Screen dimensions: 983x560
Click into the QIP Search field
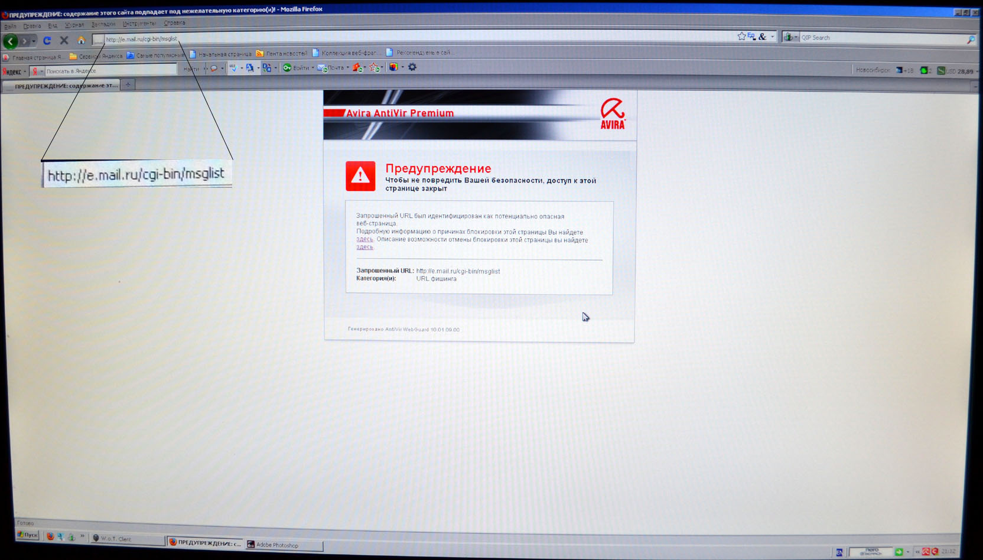[883, 38]
